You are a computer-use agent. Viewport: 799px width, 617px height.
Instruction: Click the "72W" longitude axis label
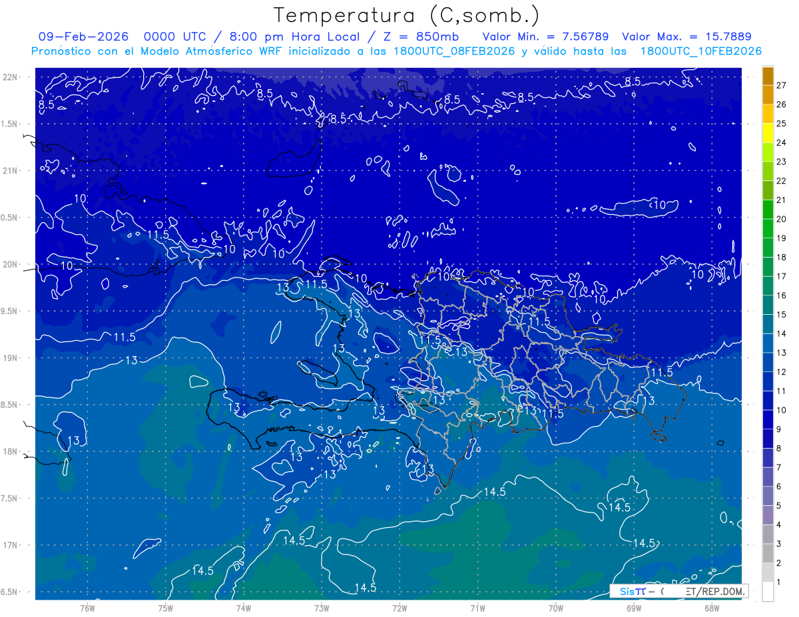(400, 608)
